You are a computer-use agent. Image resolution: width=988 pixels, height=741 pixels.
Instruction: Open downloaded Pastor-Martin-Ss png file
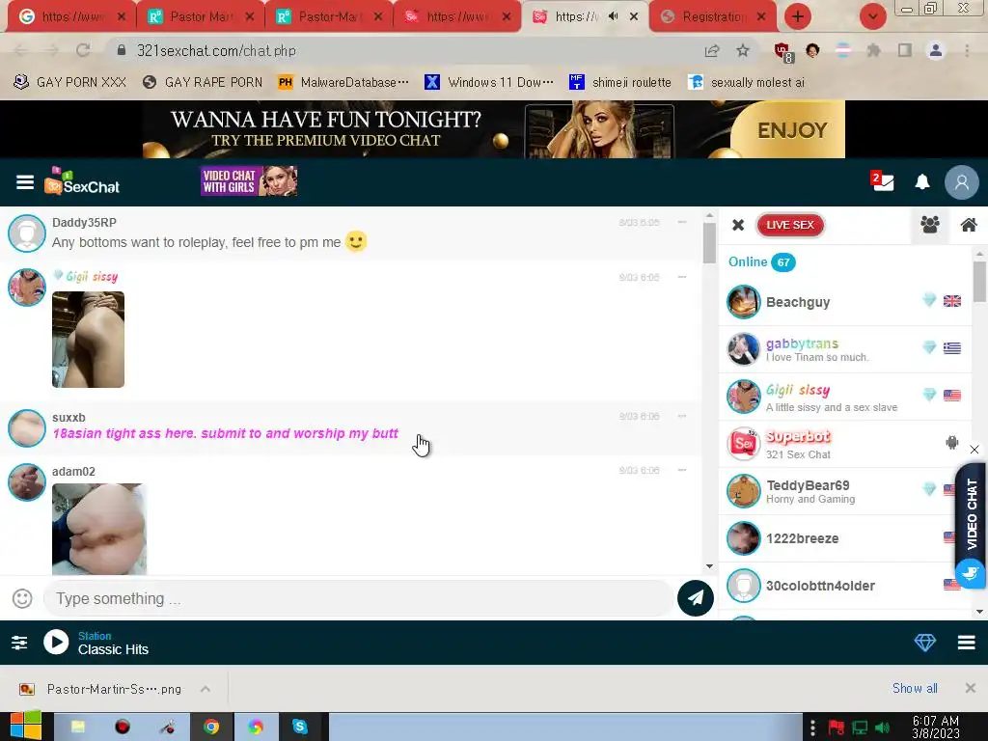[x=102, y=689]
